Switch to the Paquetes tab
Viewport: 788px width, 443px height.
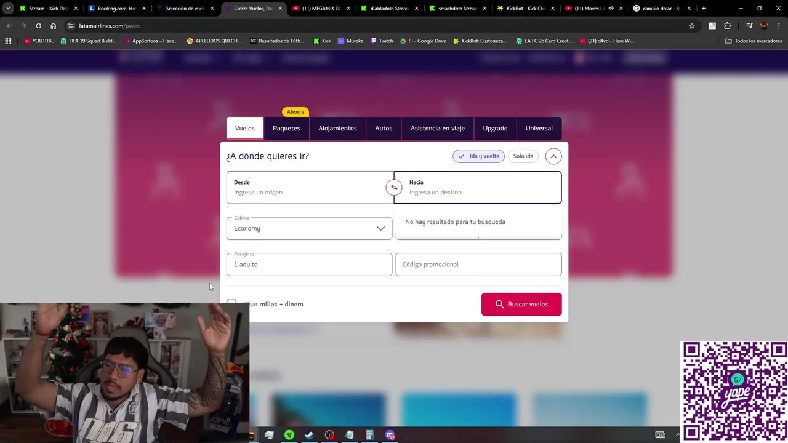click(286, 129)
